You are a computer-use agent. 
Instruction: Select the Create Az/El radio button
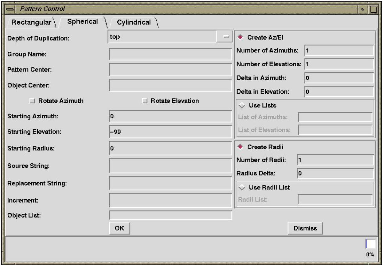coord(241,37)
